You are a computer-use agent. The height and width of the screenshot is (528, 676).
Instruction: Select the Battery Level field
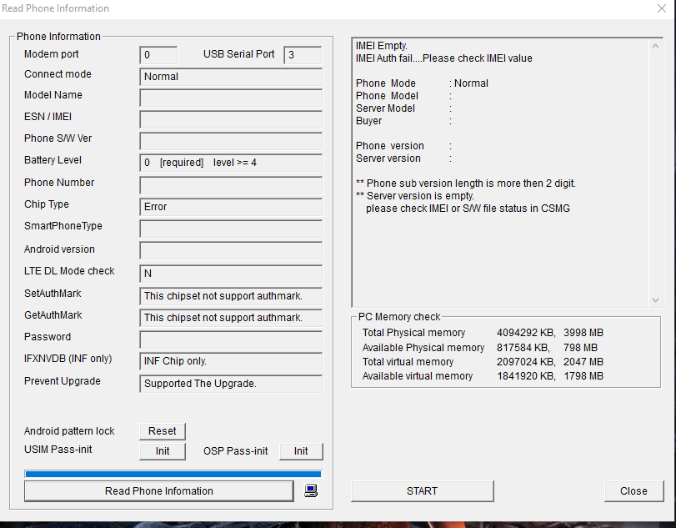pos(231,163)
